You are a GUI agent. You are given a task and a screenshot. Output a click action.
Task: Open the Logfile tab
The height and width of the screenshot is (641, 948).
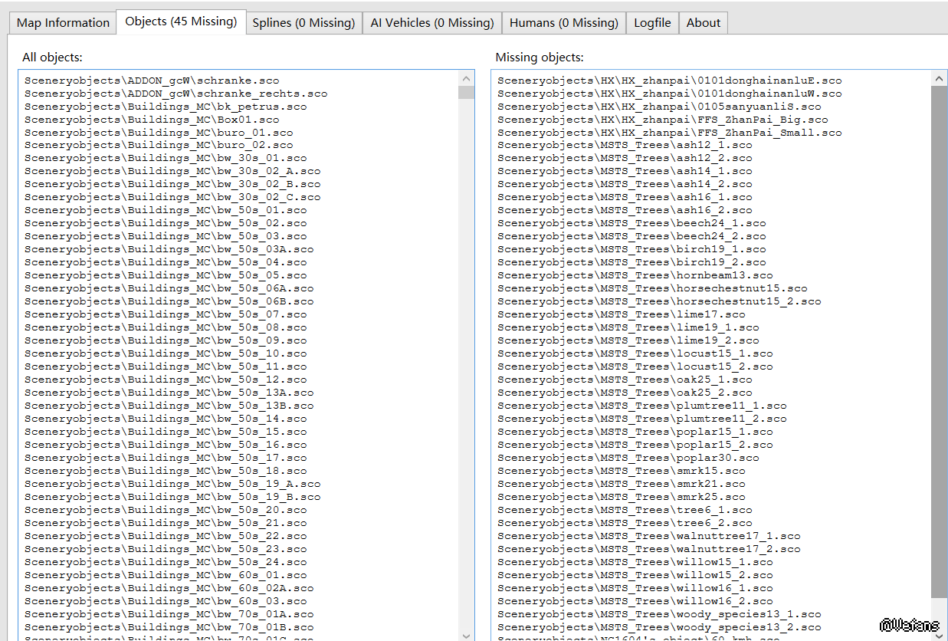point(652,23)
